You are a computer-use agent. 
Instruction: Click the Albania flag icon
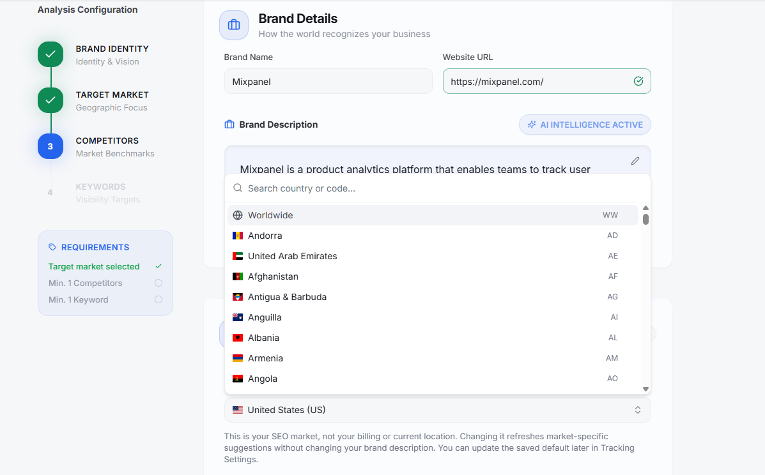[x=238, y=338]
